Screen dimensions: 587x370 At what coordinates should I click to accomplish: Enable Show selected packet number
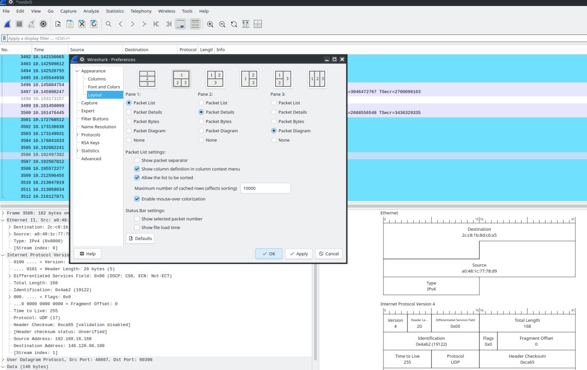(x=137, y=219)
